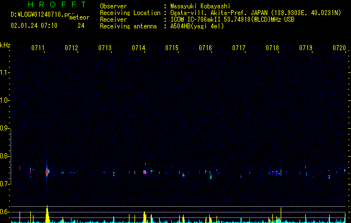Click the 0717 time marker
This screenshot has width=351, height=223.
239,48
